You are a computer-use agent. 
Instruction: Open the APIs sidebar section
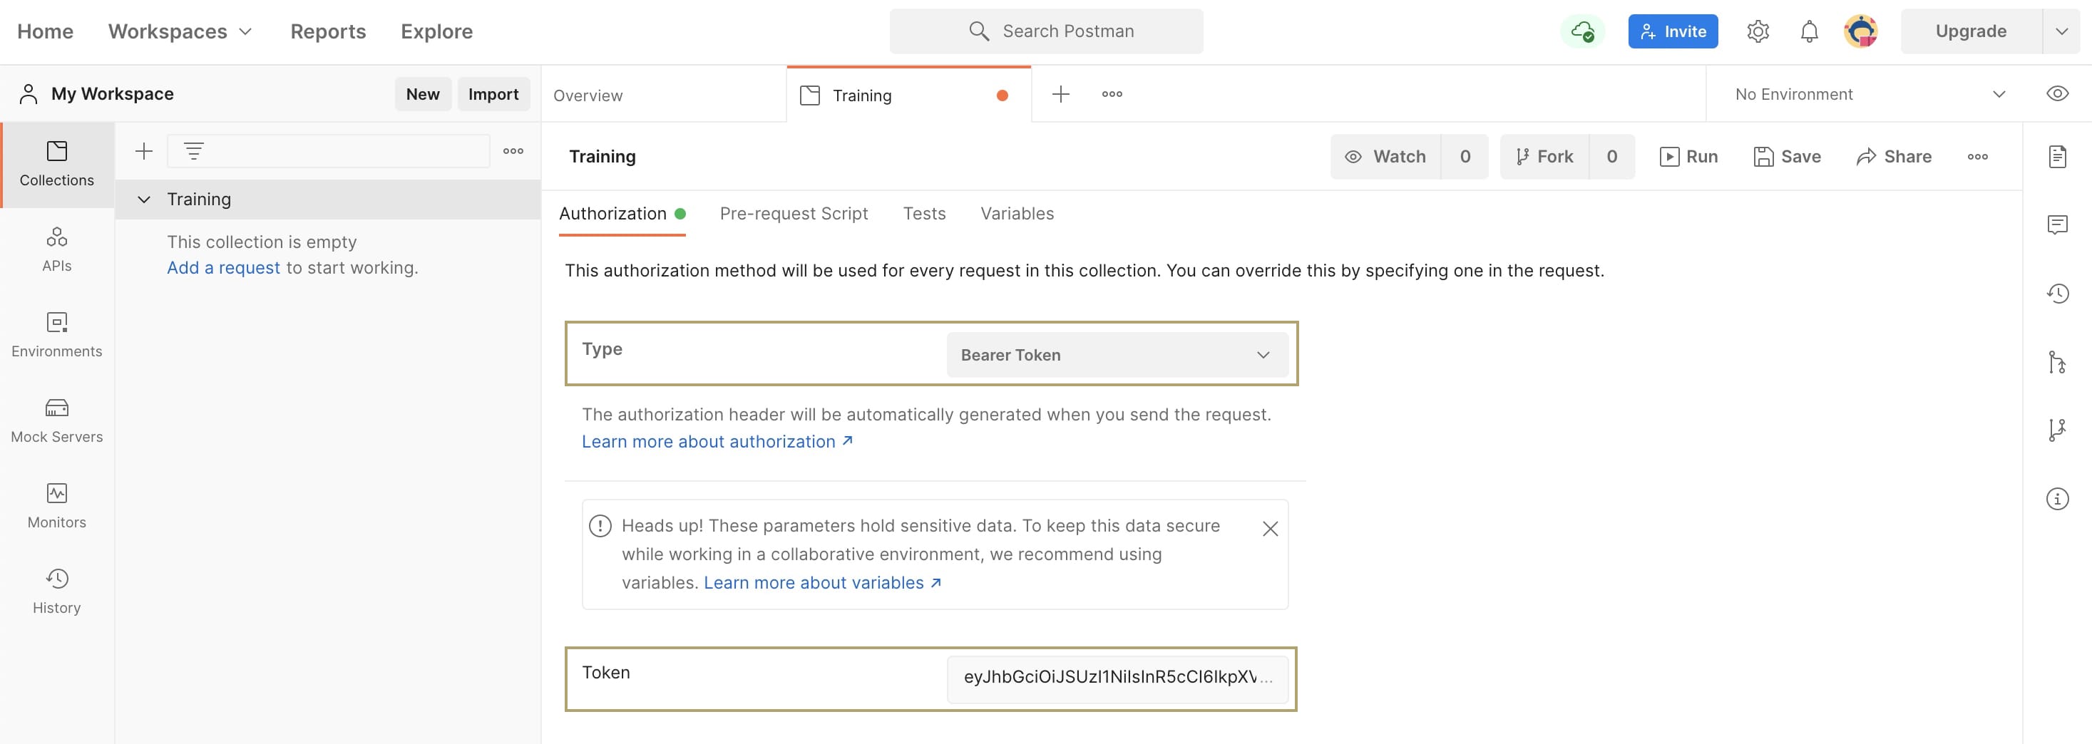[57, 250]
